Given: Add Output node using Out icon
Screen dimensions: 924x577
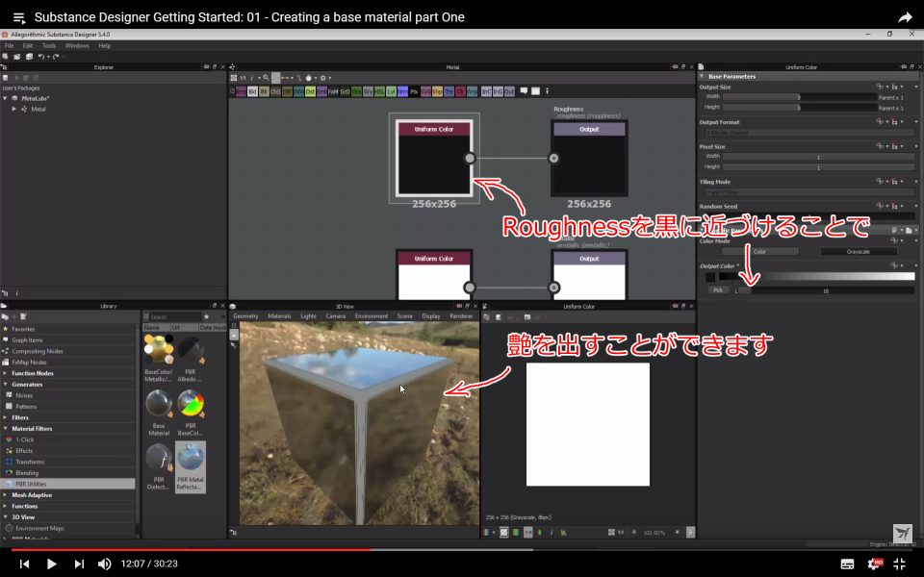Looking at the screenshot, I should pyautogui.click(x=509, y=91).
